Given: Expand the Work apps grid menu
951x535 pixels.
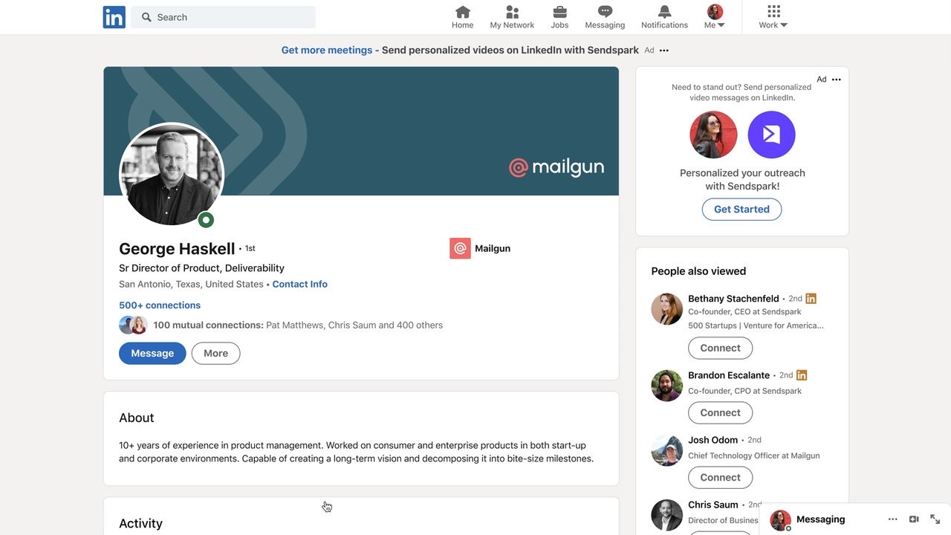Looking at the screenshot, I should 773,17.
